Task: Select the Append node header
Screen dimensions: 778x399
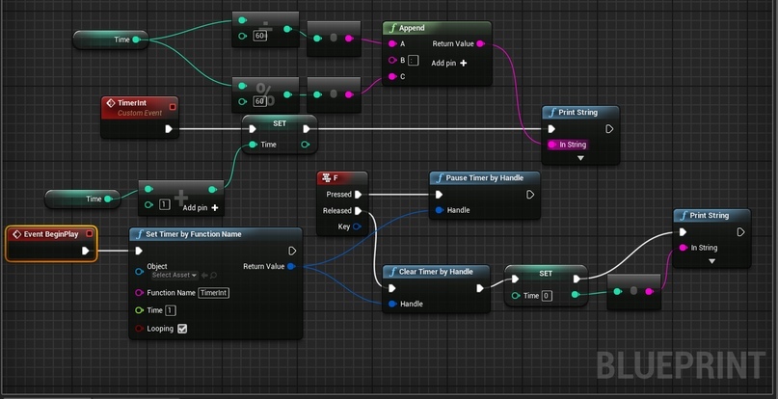Action: pos(437,28)
